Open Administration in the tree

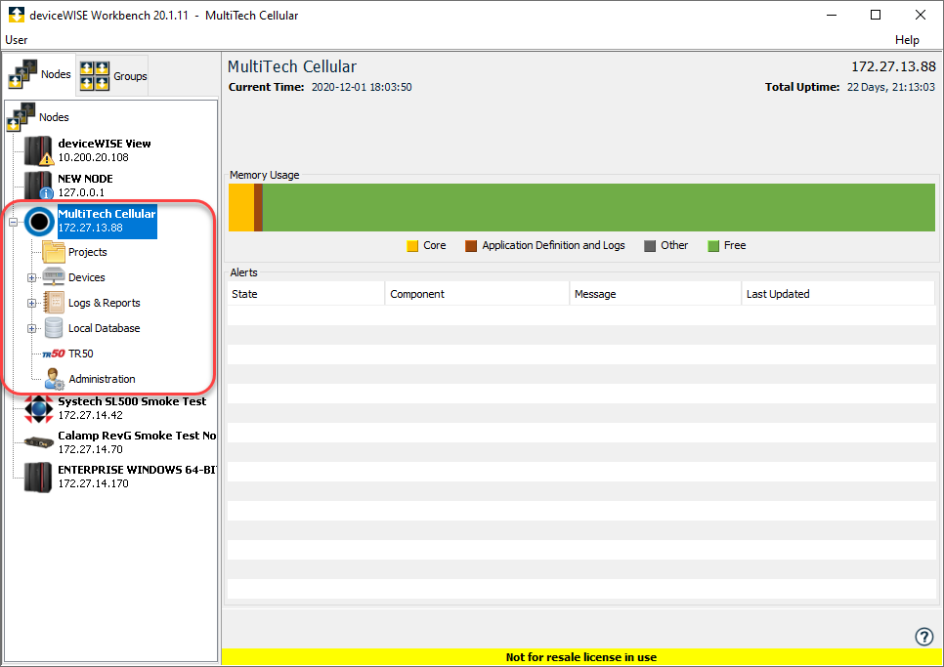pyautogui.click(x=102, y=379)
